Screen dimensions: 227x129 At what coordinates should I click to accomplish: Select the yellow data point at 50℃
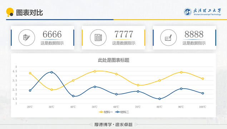tap(95, 71)
